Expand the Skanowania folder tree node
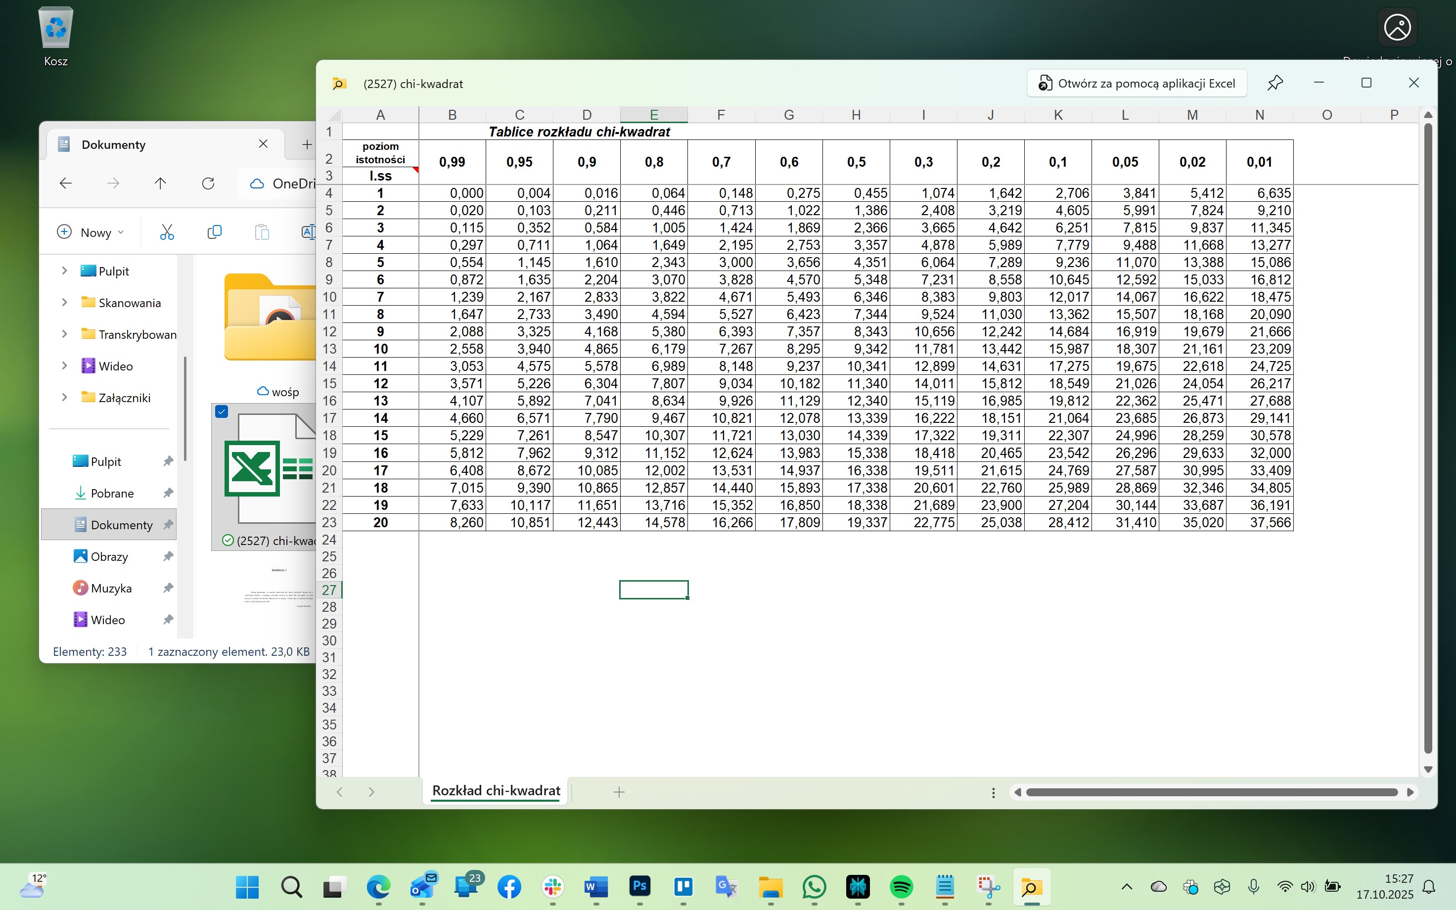Viewport: 1456px width, 910px height. [64, 302]
